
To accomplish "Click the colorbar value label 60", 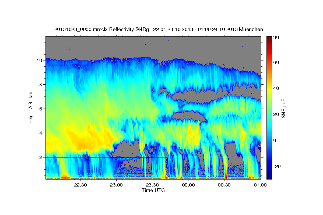I will 277,62.
